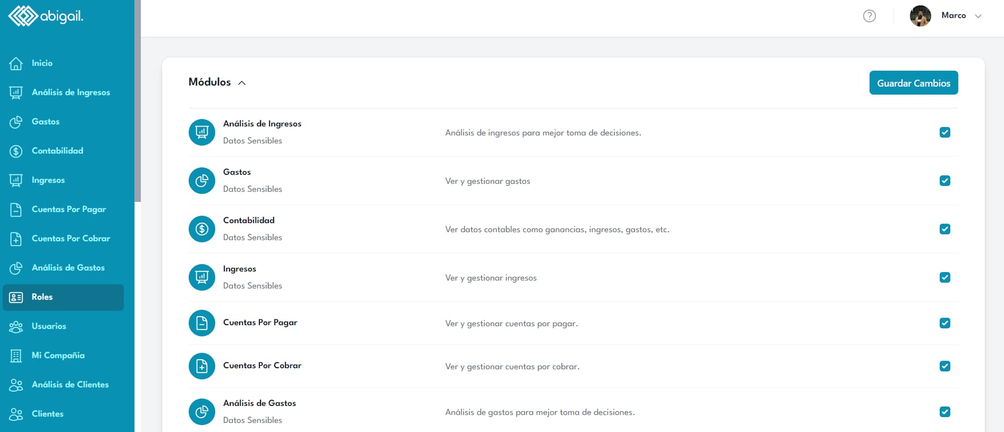The width and height of the screenshot is (1004, 432).
Task: Click Marco's profile avatar
Action: pos(921,16)
